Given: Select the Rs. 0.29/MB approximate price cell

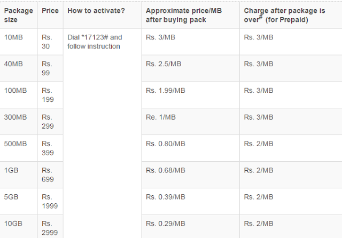Looking at the screenshot, I should coord(165,224).
